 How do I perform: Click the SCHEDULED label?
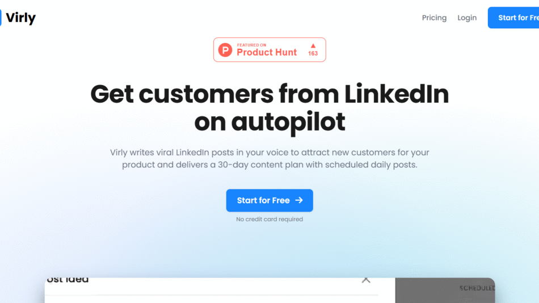click(477, 288)
